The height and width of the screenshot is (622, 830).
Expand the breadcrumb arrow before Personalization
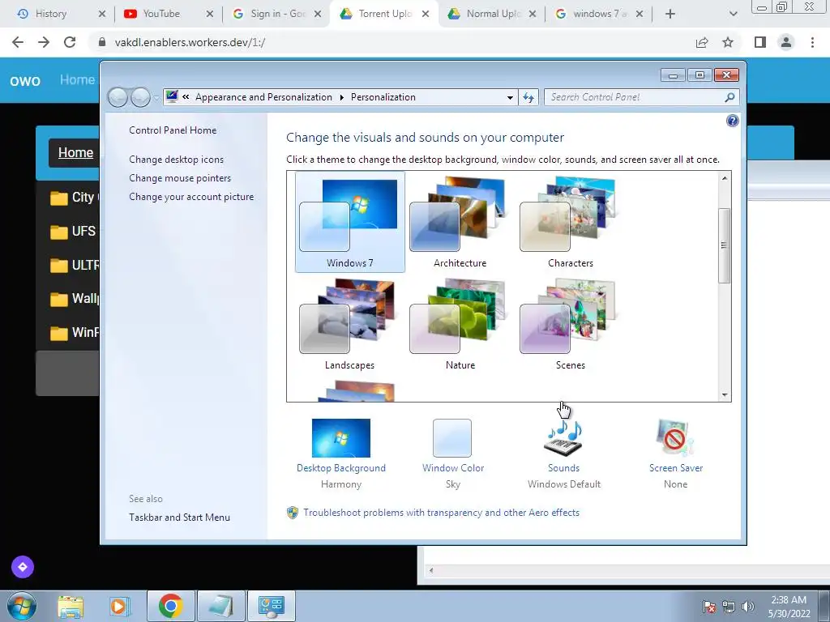[x=341, y=97]
